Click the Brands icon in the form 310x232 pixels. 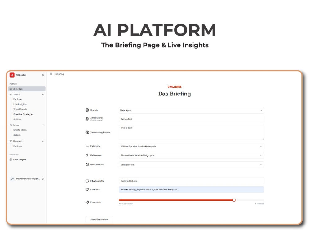pos(87,110)
